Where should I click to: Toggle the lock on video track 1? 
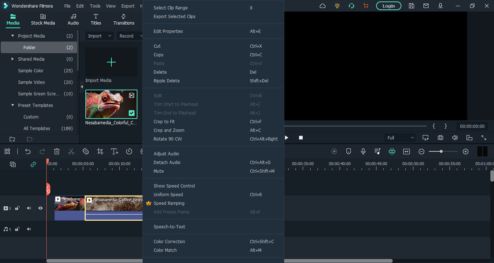click(17, 208)
